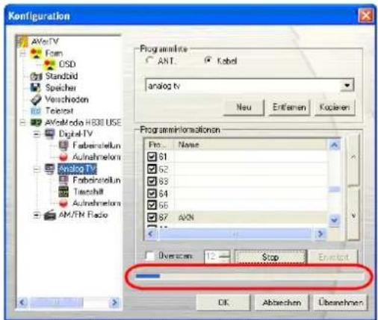Viewport: 378px width, 320px height.
Task: Toggle the checkbox for program 66
Action: coord(152,205)
